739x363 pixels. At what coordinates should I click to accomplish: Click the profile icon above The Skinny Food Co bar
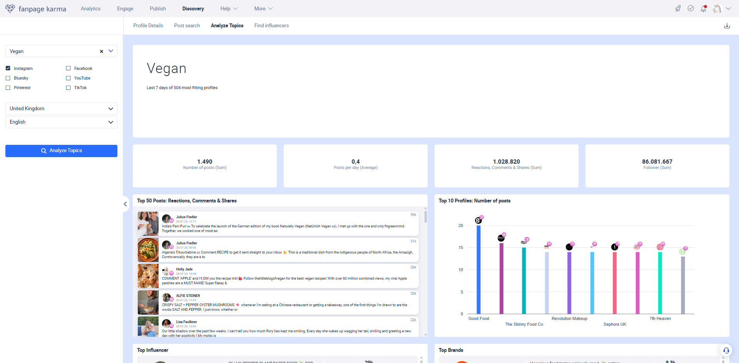tap(524, 242)
